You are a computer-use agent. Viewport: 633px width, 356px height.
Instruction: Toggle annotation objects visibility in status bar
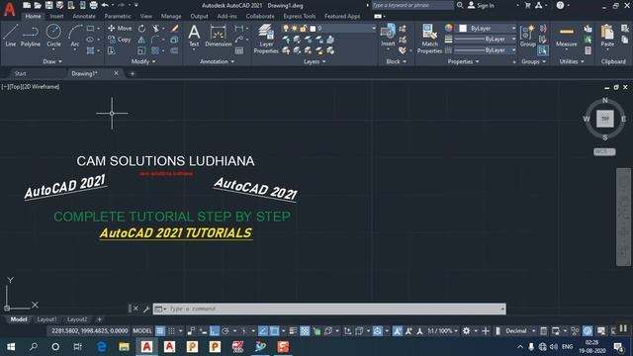pos(398,331)
